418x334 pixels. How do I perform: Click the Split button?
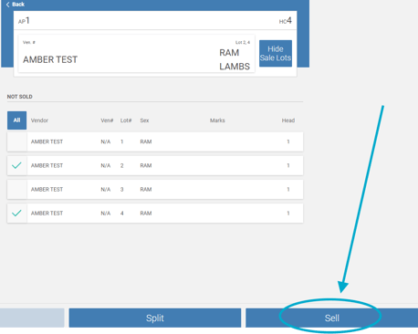click(155, 318)
